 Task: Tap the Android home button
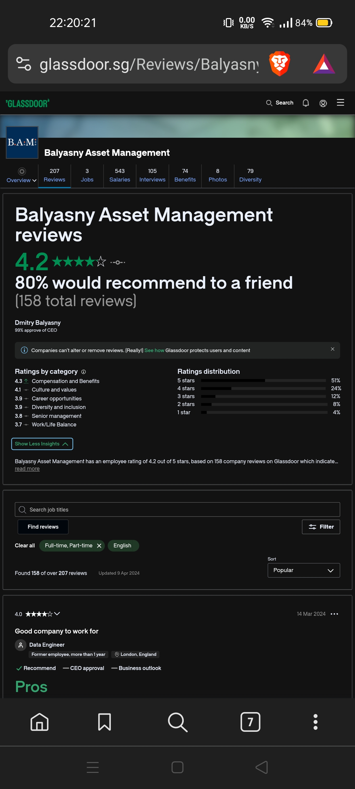[x=177, y=767]
